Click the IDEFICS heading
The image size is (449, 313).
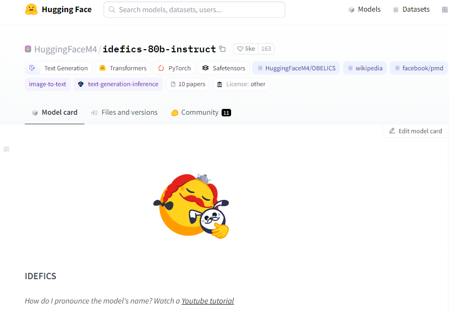(41, 276)
